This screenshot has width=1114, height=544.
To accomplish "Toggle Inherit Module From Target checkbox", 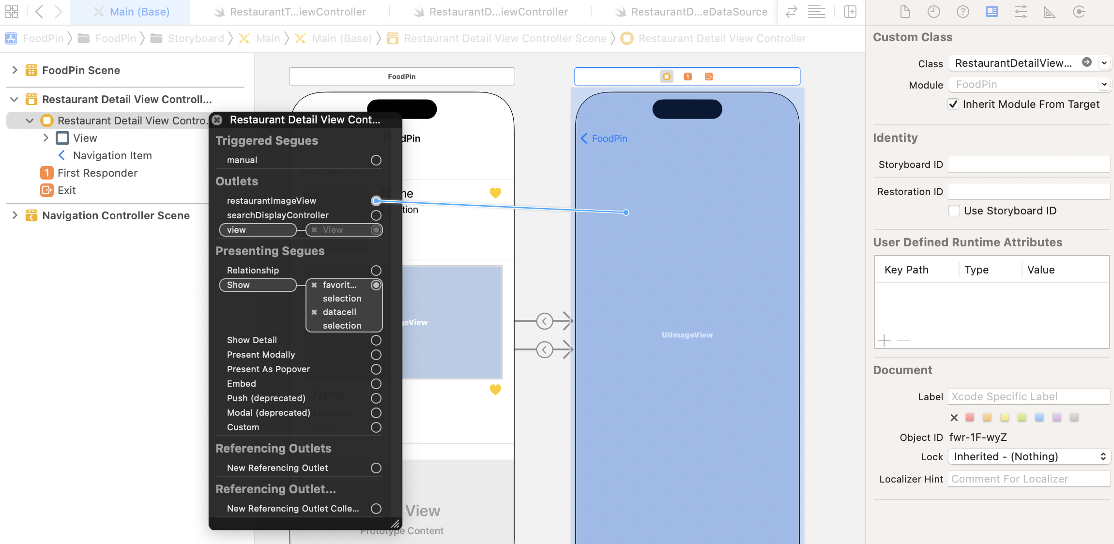I will [x=953, y=104].
